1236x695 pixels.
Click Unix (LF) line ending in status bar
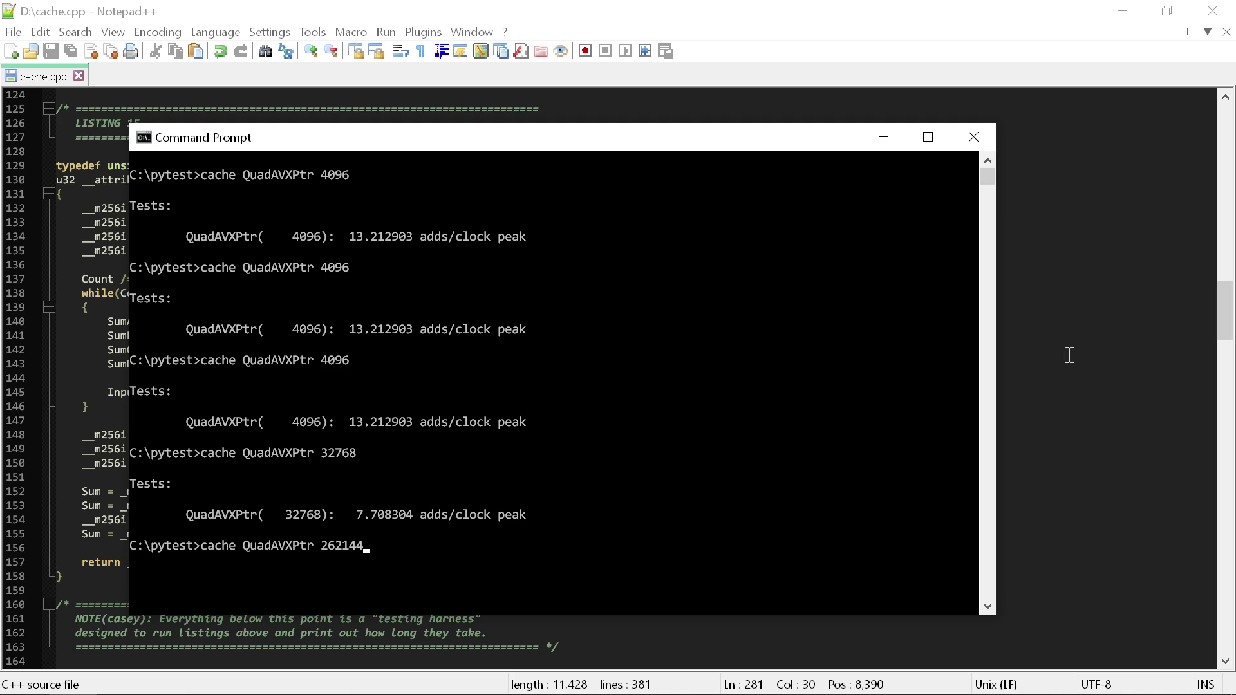995,685
